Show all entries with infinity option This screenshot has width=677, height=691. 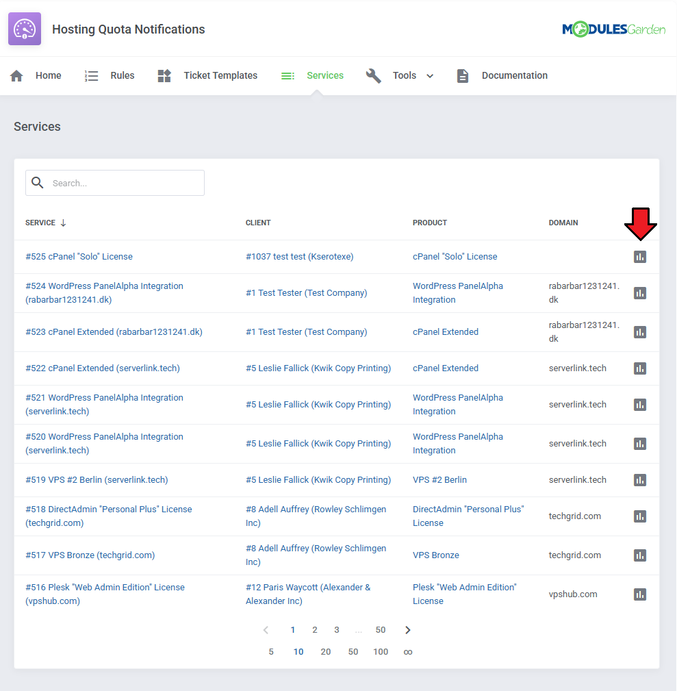point(408,652)
